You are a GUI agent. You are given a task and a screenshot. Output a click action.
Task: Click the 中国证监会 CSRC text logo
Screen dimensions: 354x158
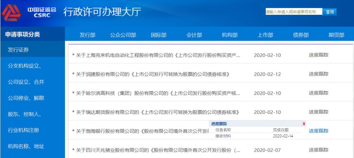(42, 12)
